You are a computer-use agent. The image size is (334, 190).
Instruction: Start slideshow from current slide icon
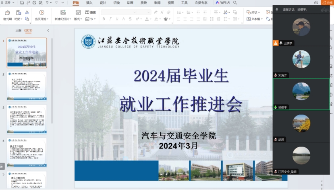41,13
